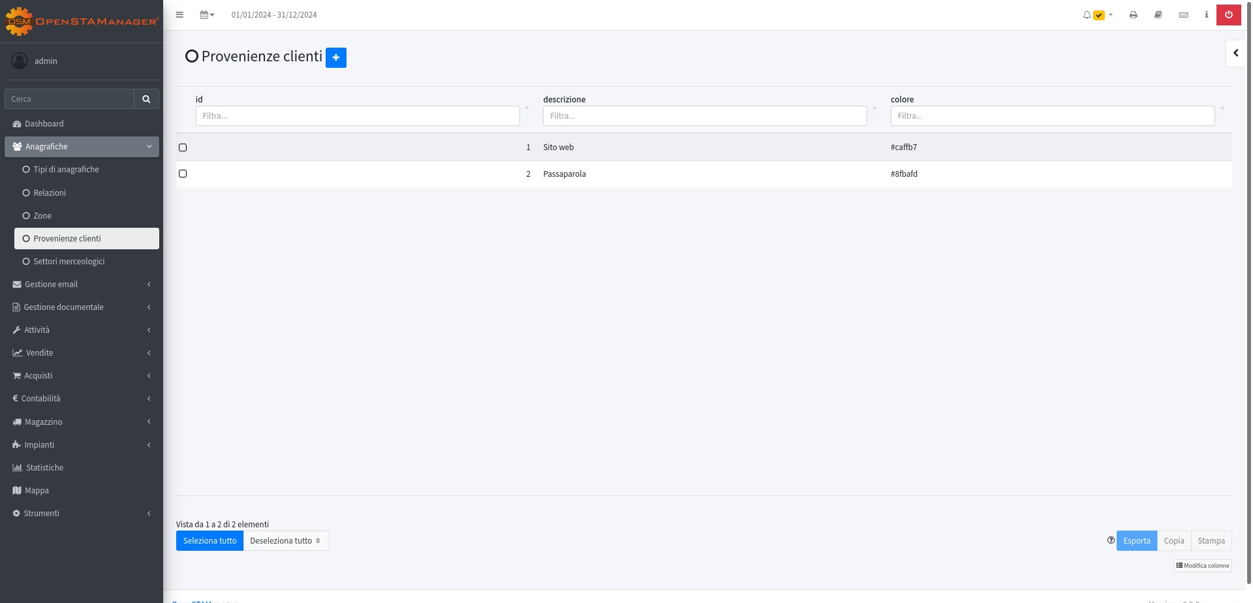Click the keyboard shortcuts icon

click(x=1183, y=15)
